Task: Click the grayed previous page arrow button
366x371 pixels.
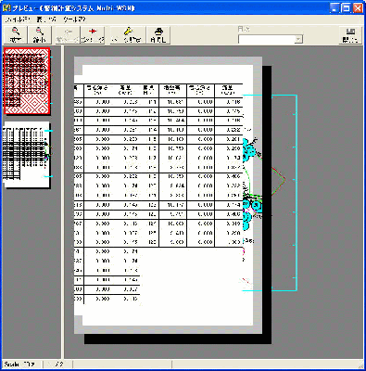Action: click(68, 35)
